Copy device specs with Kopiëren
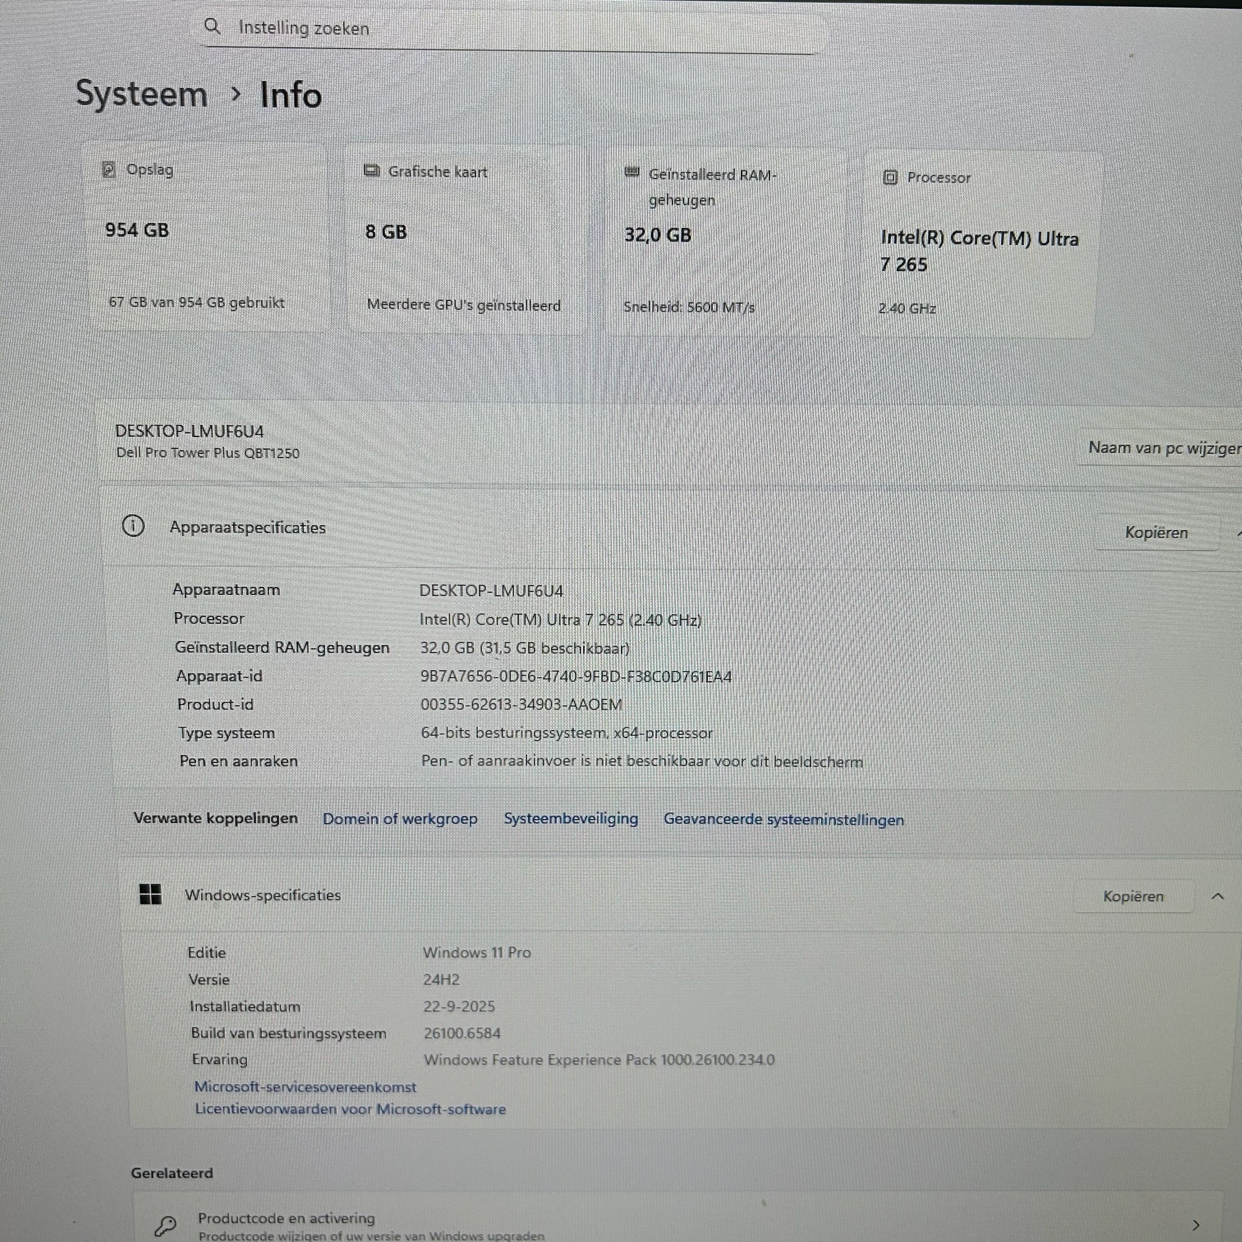This screenshot has width=1242, height=1242. tap(1156, 532)
